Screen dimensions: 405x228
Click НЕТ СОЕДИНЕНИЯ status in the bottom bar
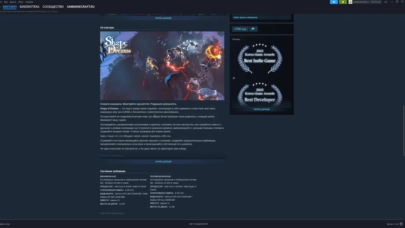click(198, 224)
